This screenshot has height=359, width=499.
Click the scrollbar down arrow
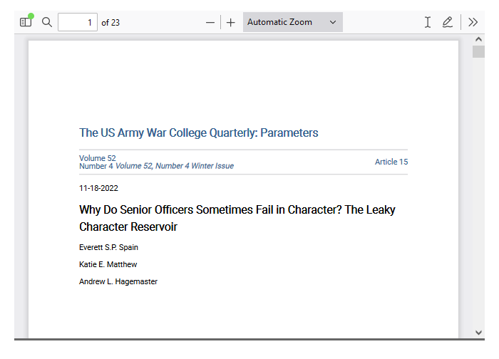[x=478, y=333]
